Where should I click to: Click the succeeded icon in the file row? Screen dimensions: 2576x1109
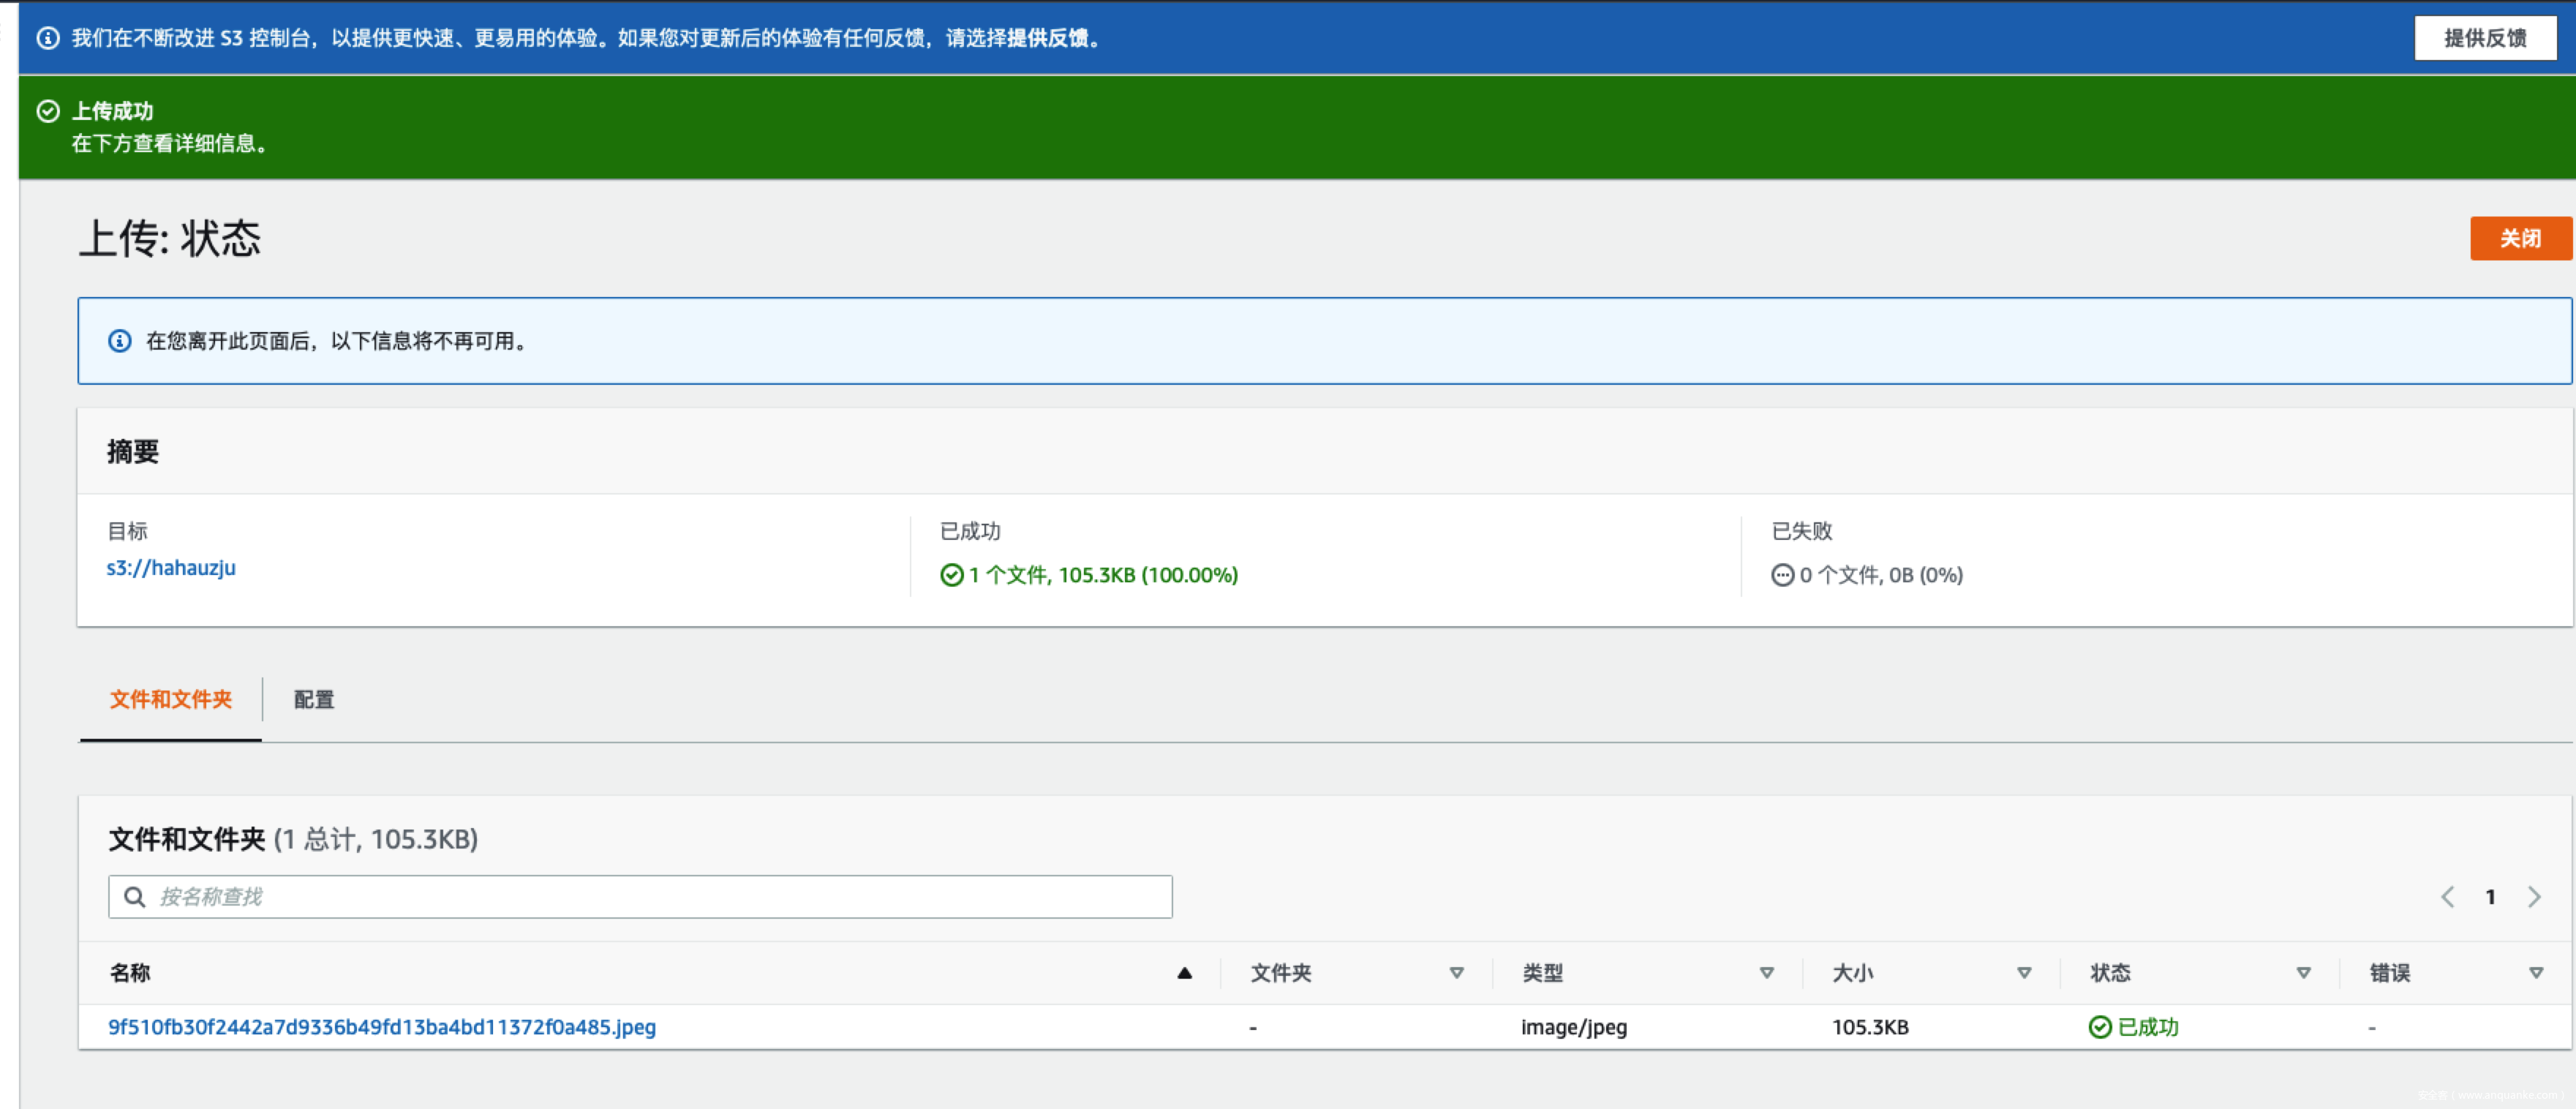[2100, 1027]
